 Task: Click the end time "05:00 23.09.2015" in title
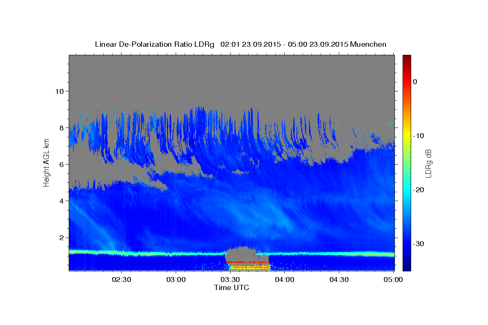tap(317, 44)
